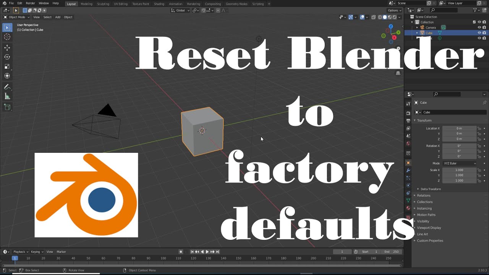
Task: Switch to the Shading workspace tab
Action: click(159, 4)
